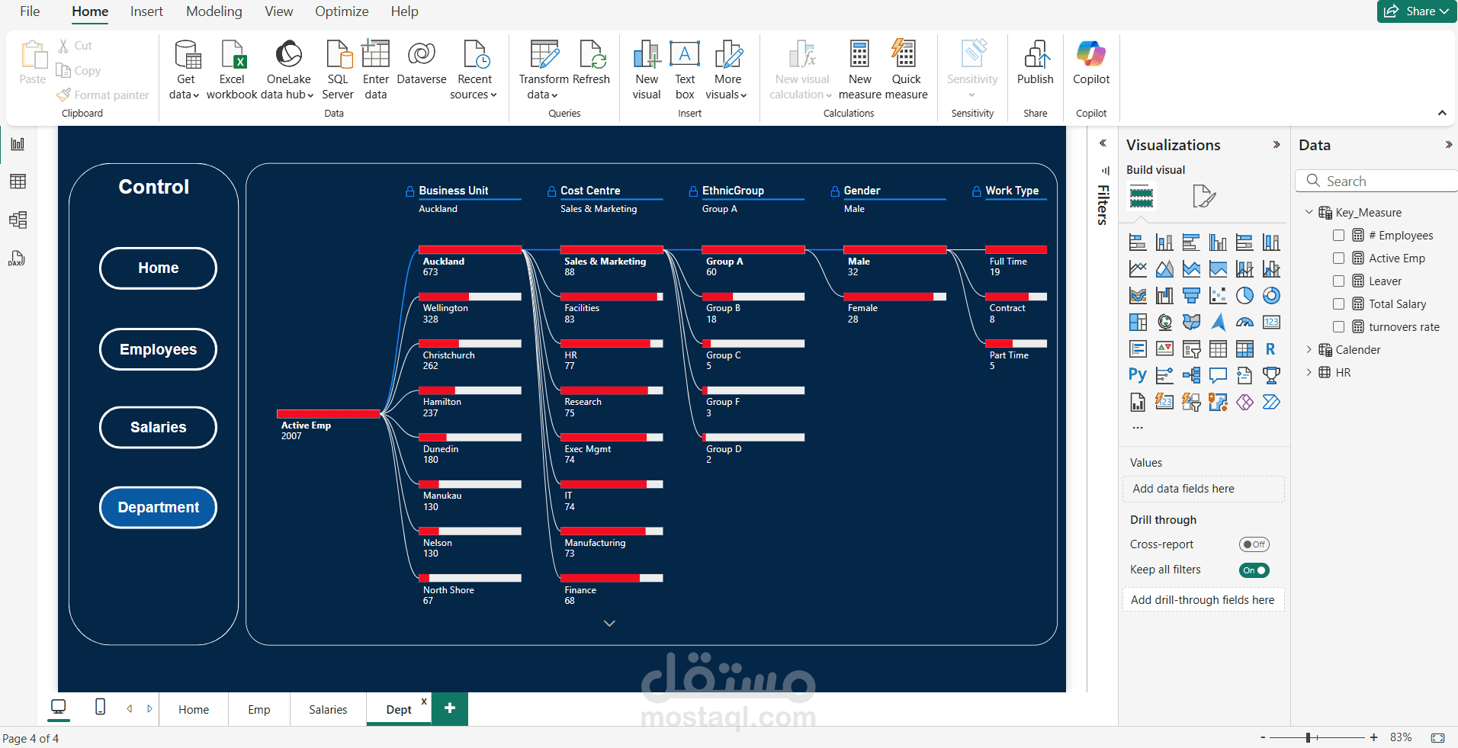Open the Format visual paintbrush tab
This screenshot has width=1458, height=748.
point(1203,197)
